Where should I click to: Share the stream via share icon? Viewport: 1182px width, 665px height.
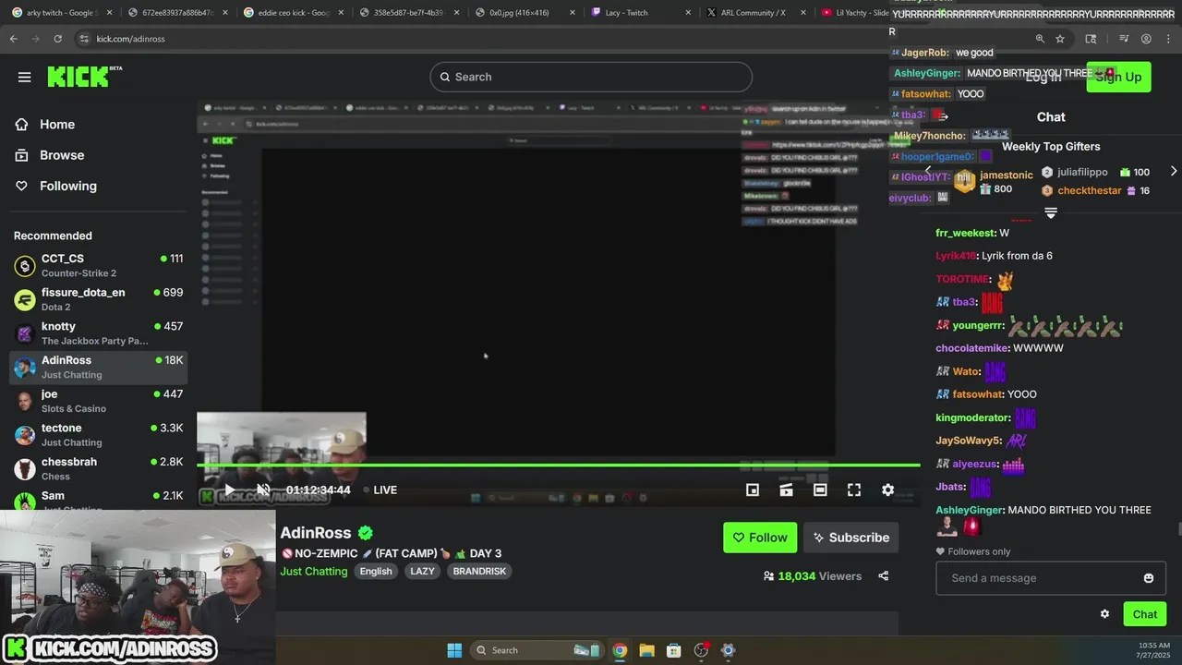[x=883, y=576]
